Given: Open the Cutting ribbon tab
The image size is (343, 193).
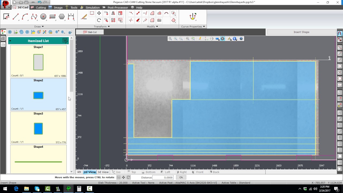Looking at the screenshot, I should [39, 8].
